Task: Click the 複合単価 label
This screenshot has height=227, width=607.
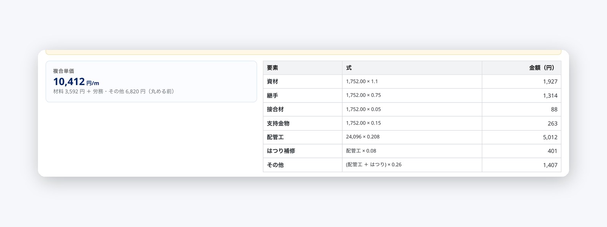Action: (64, 71)
